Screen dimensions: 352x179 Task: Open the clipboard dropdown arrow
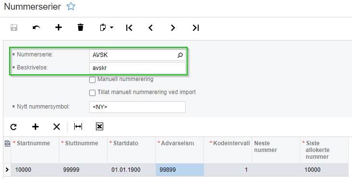pyautogui.click(x=111, y=28)
